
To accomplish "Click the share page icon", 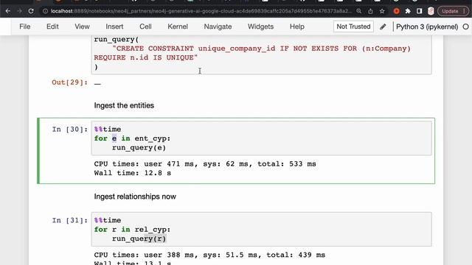I will coord(370,11).
